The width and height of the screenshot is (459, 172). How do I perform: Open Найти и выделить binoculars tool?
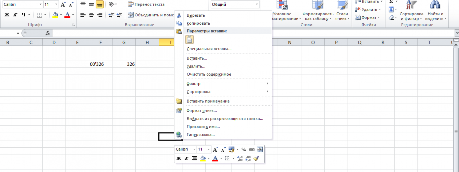435,11
